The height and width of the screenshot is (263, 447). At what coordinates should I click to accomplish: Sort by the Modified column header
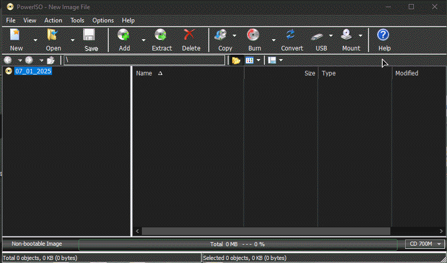point(418,73)
